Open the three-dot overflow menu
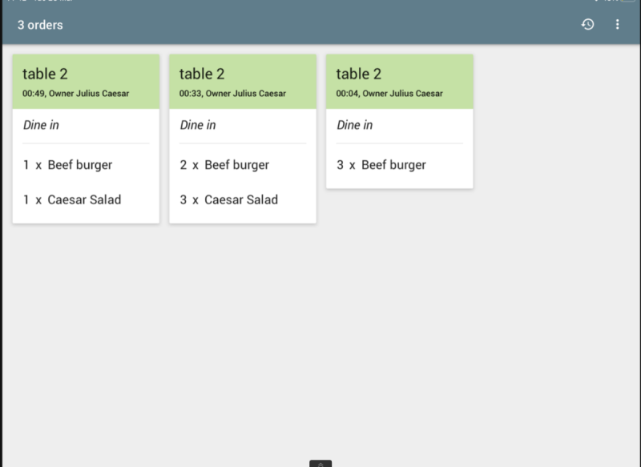This screenshot has height=467, width=641. pyautogui.click(x=617, y=25)
